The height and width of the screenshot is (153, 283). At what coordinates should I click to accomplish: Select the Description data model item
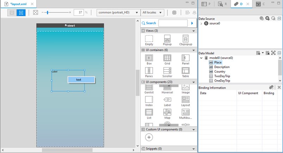tap(222, 67)
